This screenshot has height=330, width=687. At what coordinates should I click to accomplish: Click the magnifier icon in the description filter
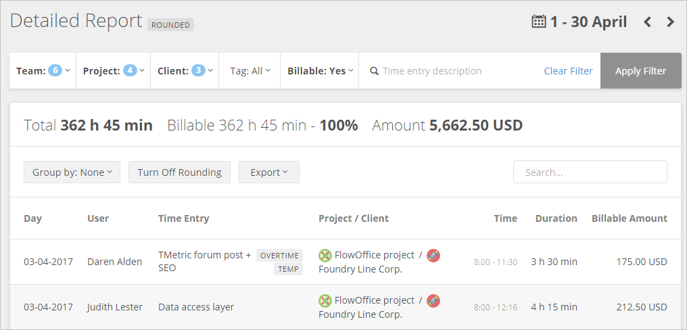point(374,71)
